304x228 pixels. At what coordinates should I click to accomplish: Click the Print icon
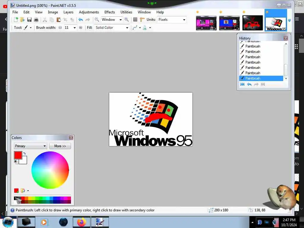(x=36, y=19)
